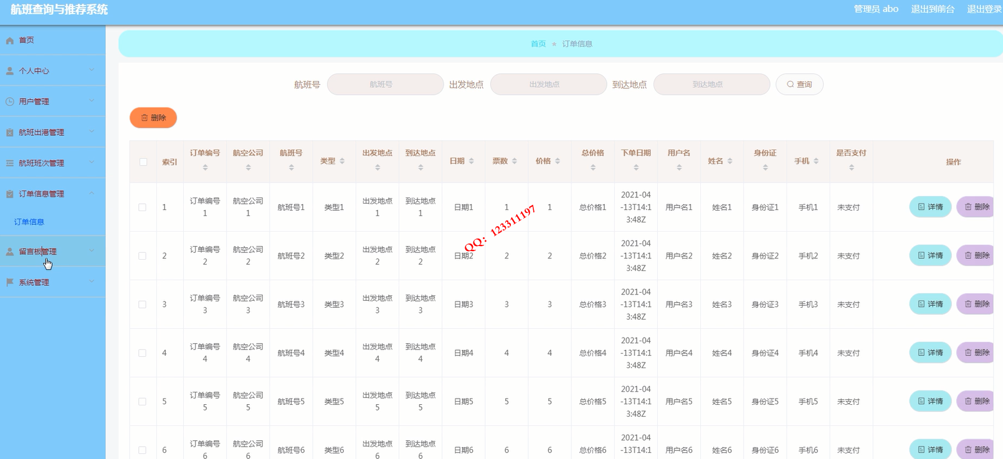Screen dimensions: 1003x459
Task: Sort by 是否支付 column arrows
Action: point(852,168)
